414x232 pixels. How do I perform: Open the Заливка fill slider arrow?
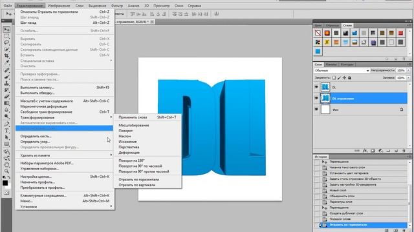408,78
